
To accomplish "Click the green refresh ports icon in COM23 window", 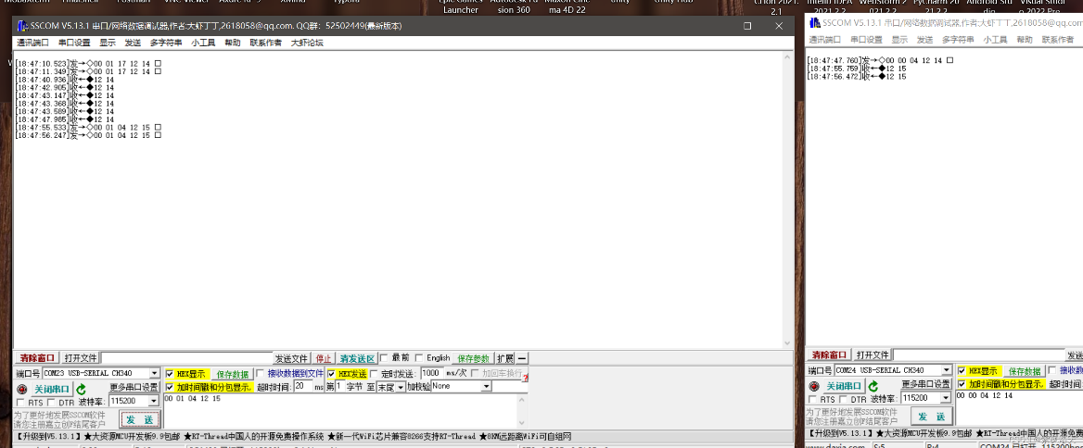I will point(81,389).
